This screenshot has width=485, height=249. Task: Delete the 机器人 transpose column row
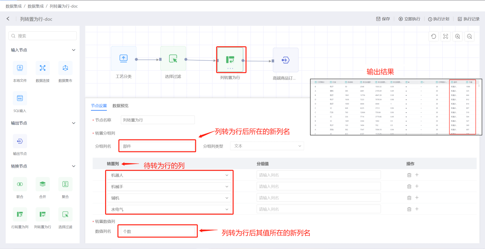[x=409, y=175]
